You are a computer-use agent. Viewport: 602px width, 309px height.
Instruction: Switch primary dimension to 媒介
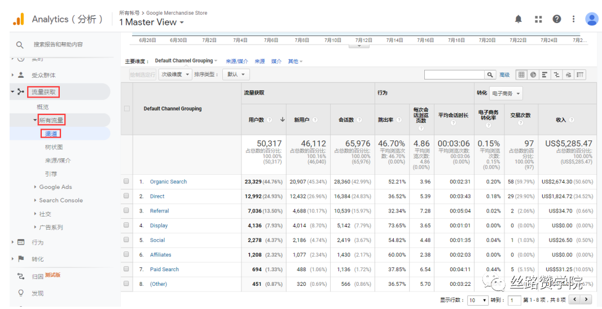276,61
